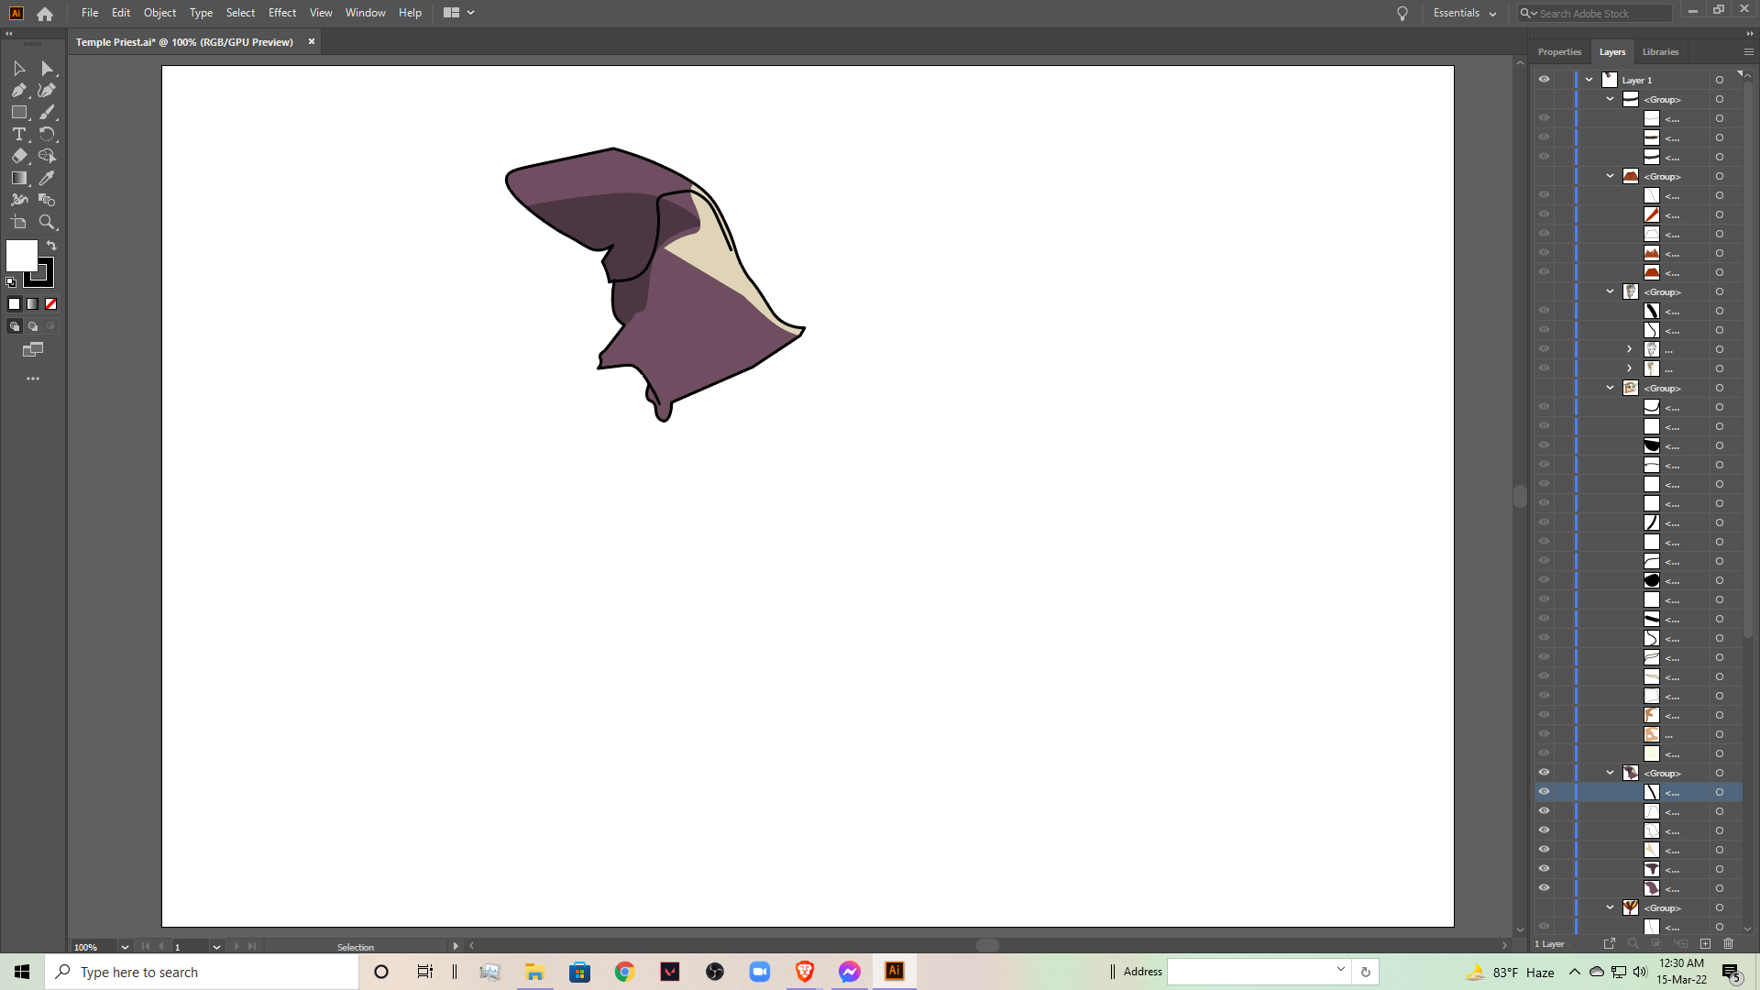
Task: Toggle visibility of Layer 1
Action: click(x=1544, y=80)
